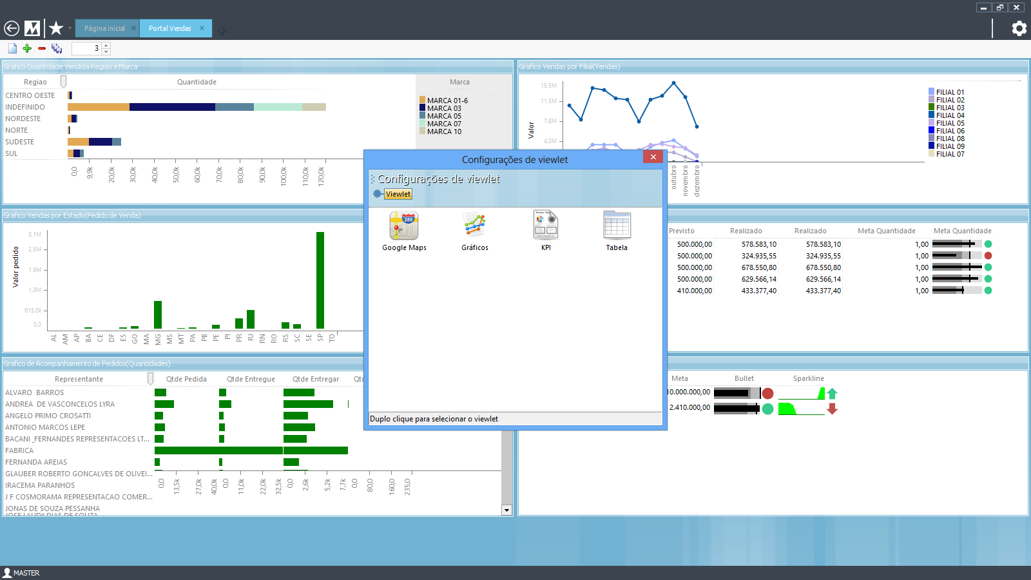This screenshot has width=1031, height=580.
Task: Open a new tab with plus button
Action: [x=222, y=30]
